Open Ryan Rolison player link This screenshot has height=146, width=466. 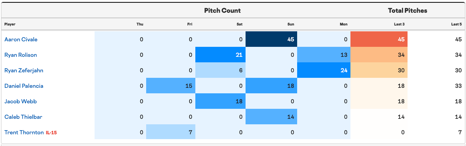pyautogui.click(x=21, y=55)
